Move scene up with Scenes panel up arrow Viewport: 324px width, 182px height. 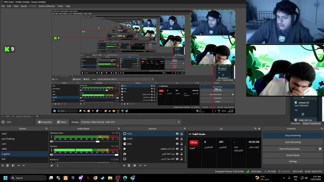(x=19, y=165)
